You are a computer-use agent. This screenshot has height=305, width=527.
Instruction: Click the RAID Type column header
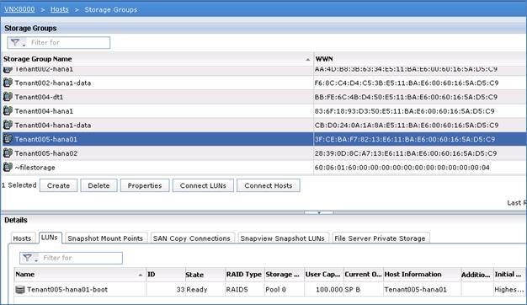245,275
